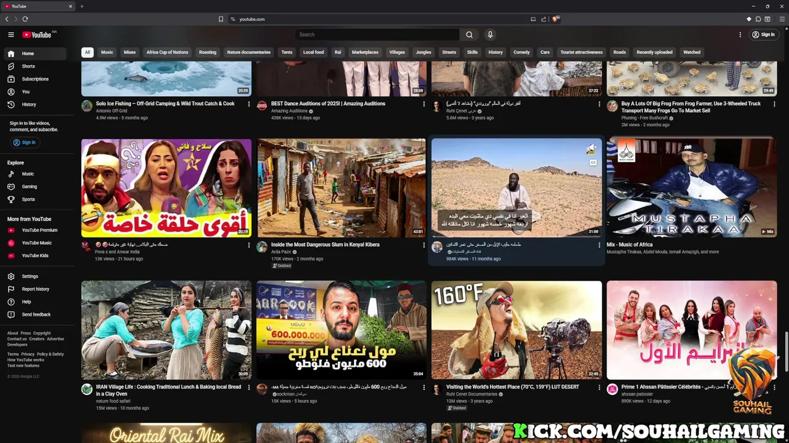This screenshot has width=789, height=443.
Task: Open YouTube Music link
Action: point(36,243)
